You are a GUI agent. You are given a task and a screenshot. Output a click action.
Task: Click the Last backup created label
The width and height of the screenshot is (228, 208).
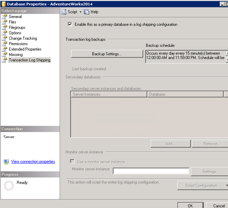pos(89,69)
